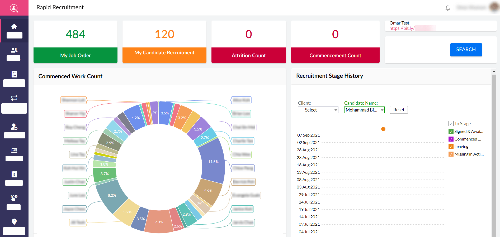Image resolution: width=500 pixels, height=237 pixels.
Task: Click the location pin clock sidebar icon
Action: coord(14,221)
